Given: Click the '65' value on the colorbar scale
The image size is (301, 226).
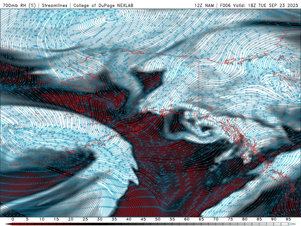Looking at the screenshot, I should (x=201, y=219).
